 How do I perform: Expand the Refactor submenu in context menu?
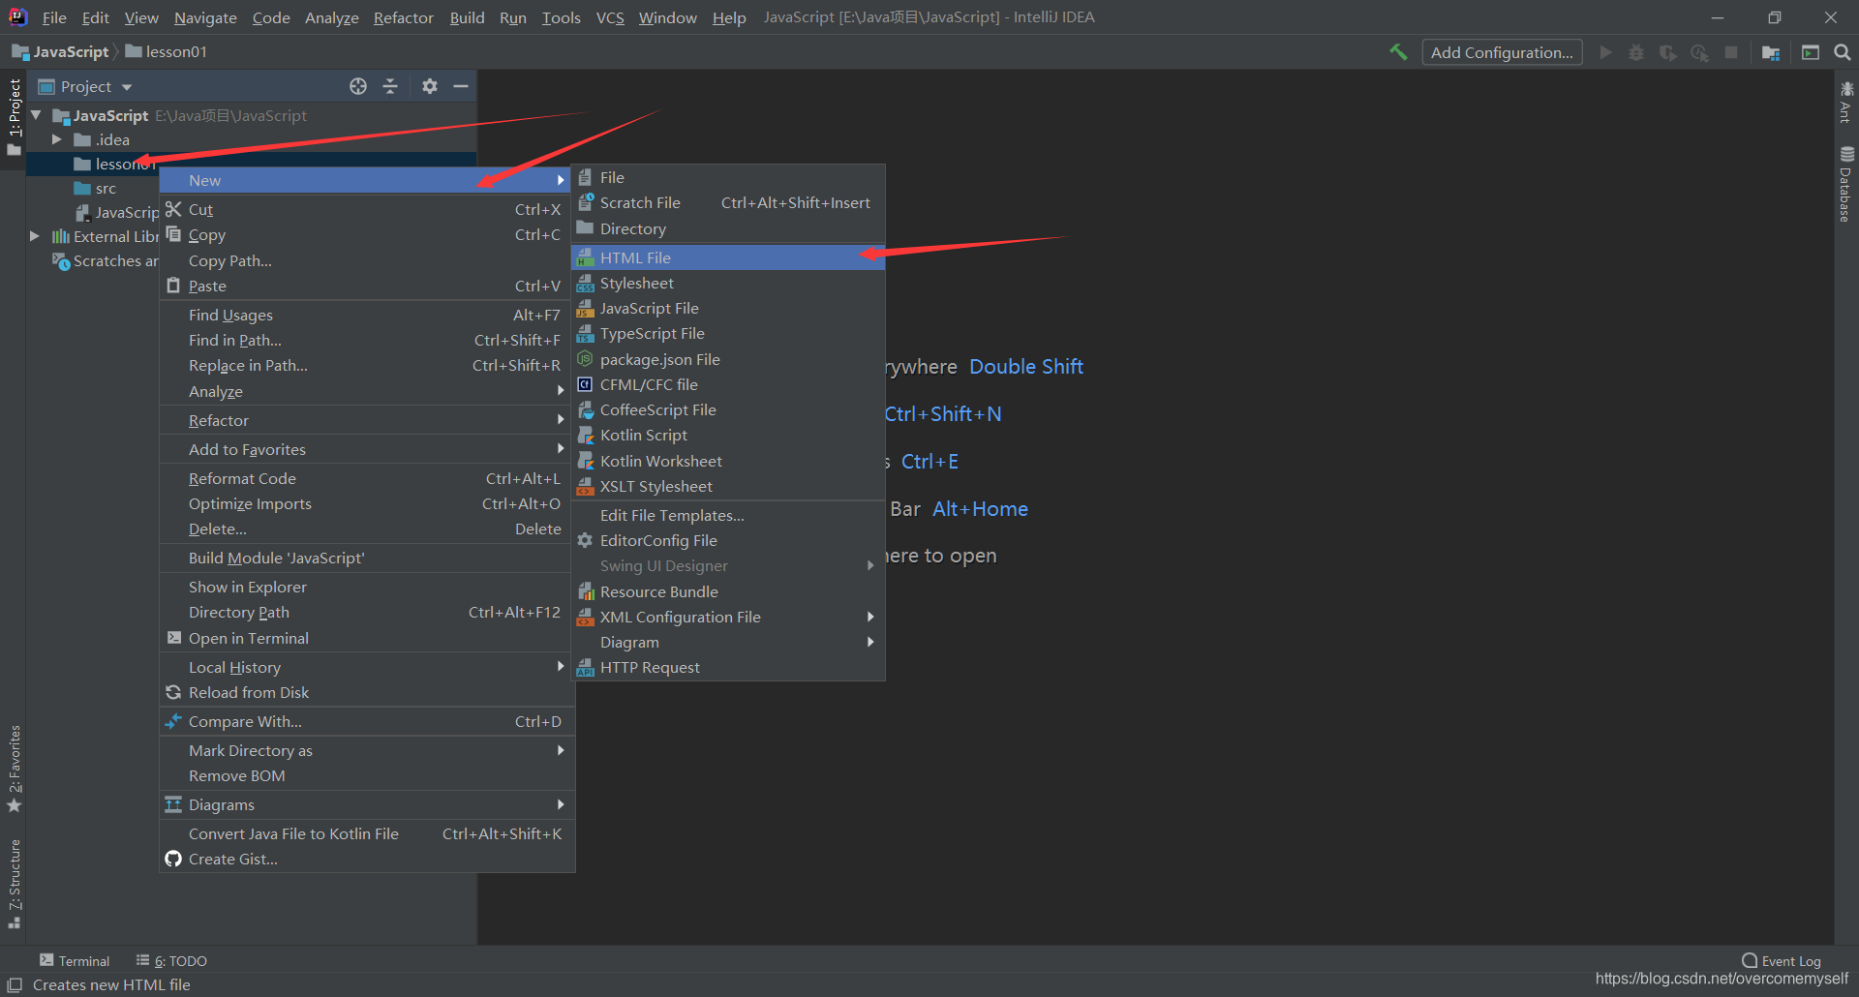[x=367, y=420]
